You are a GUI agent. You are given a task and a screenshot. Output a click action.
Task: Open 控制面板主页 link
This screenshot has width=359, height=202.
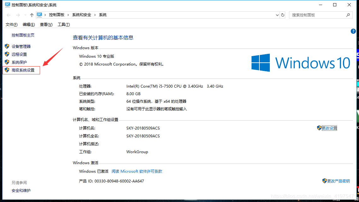point(23,35)
